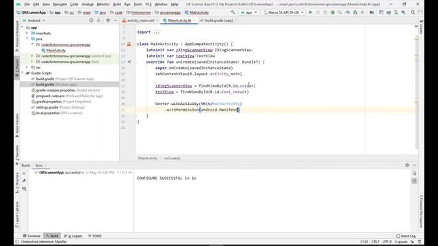Open Project panel gear settings
The width and height of the screenshot is (438, 246).
point(108,20)
